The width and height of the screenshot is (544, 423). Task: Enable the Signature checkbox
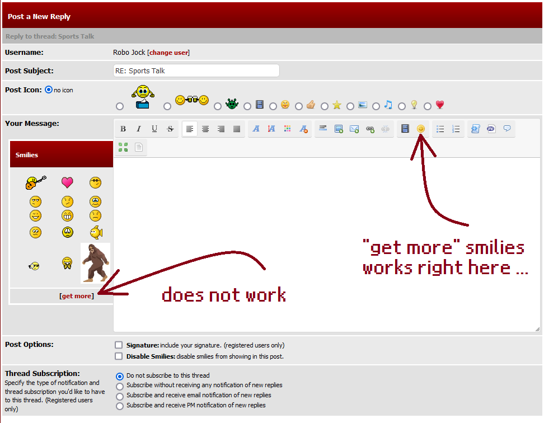click(119, 345)
